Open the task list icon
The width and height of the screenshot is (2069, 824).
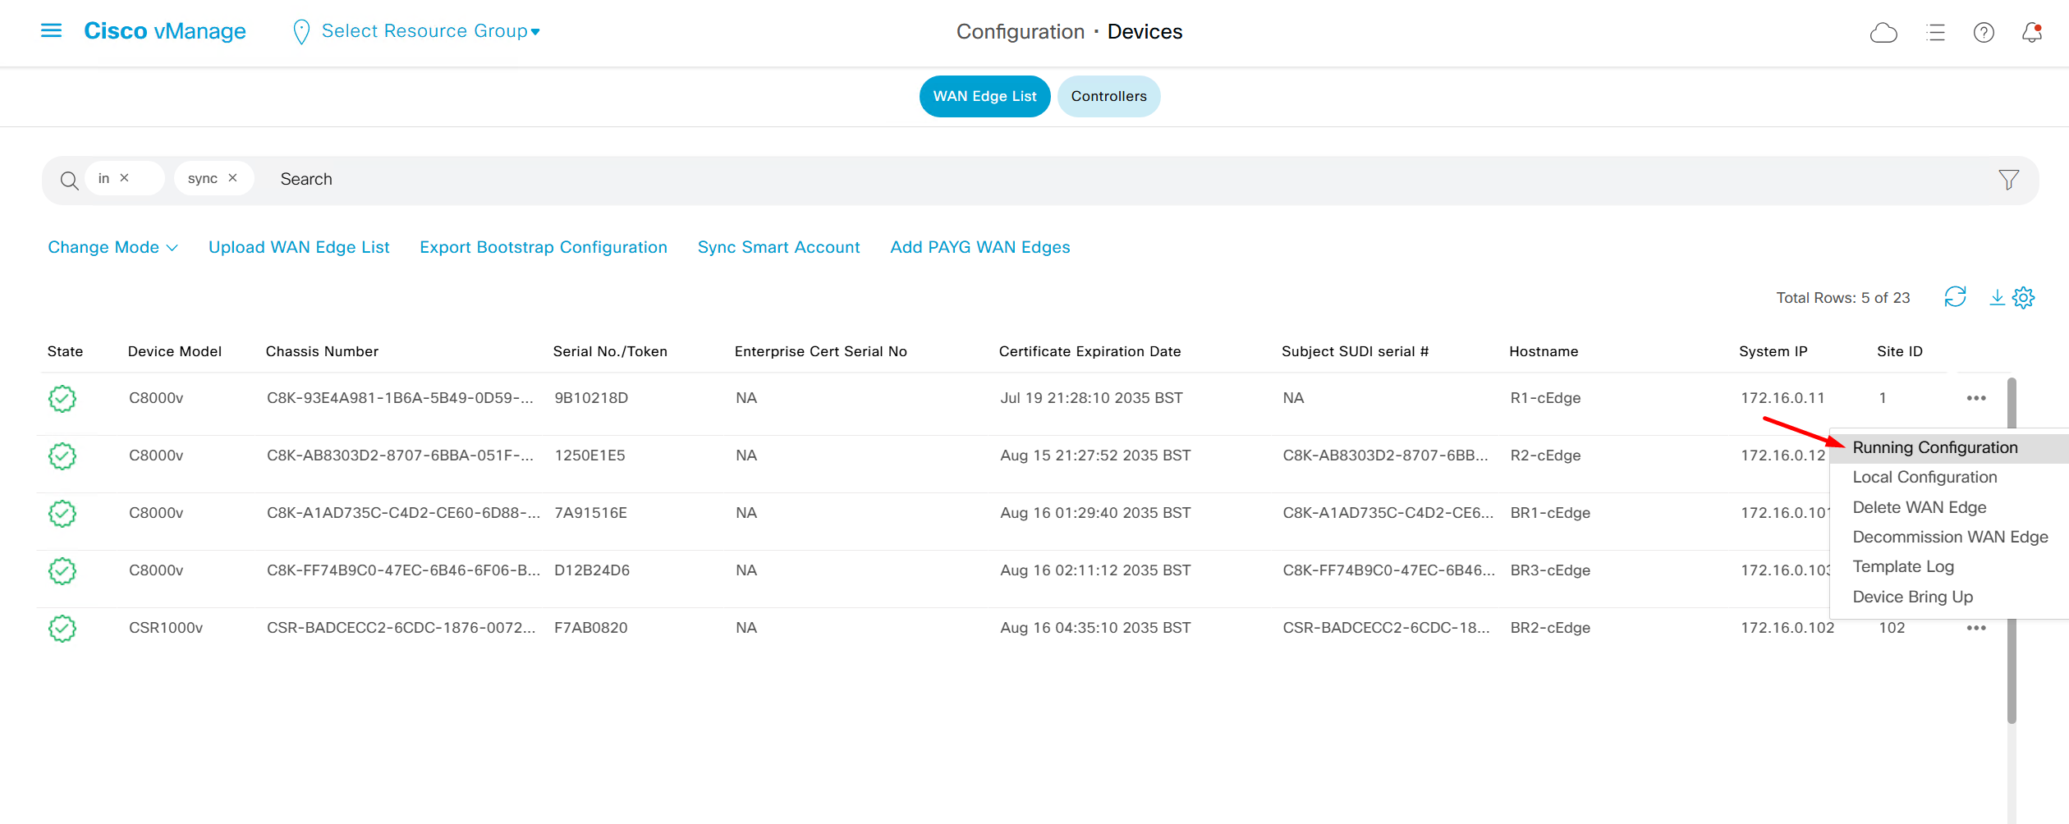point(1935,33)
